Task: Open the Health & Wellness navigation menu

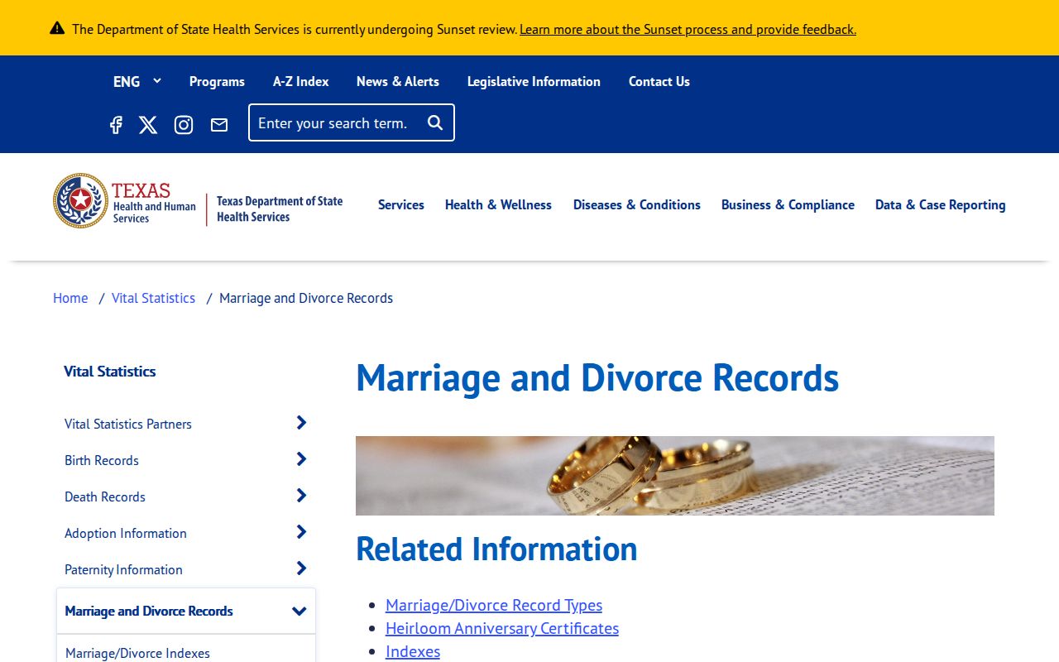Action: click(498, 204)
